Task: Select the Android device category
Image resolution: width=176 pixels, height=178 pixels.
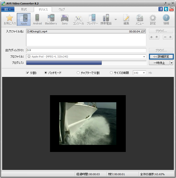Action: [37, 20]
